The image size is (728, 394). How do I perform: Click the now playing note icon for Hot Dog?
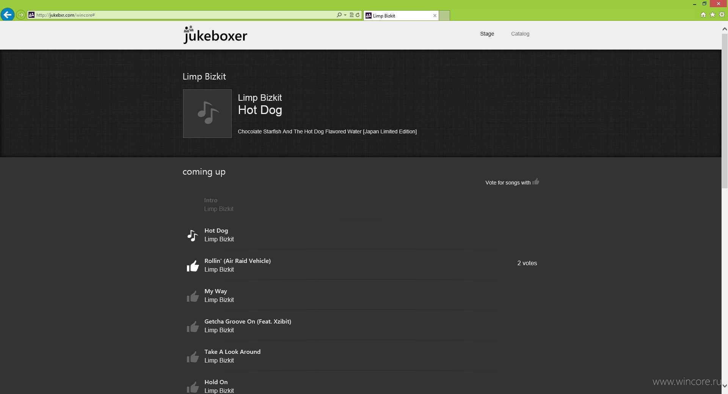click(x=193, y=236)
